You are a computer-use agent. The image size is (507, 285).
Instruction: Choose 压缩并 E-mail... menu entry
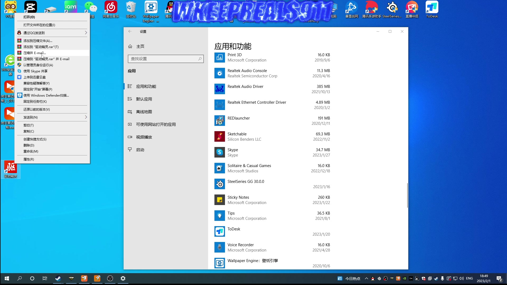[x=52, y=53]
